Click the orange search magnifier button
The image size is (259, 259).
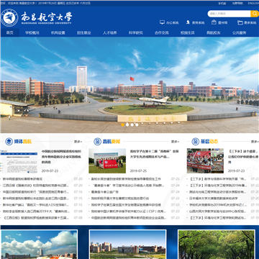tap(255, 14)
